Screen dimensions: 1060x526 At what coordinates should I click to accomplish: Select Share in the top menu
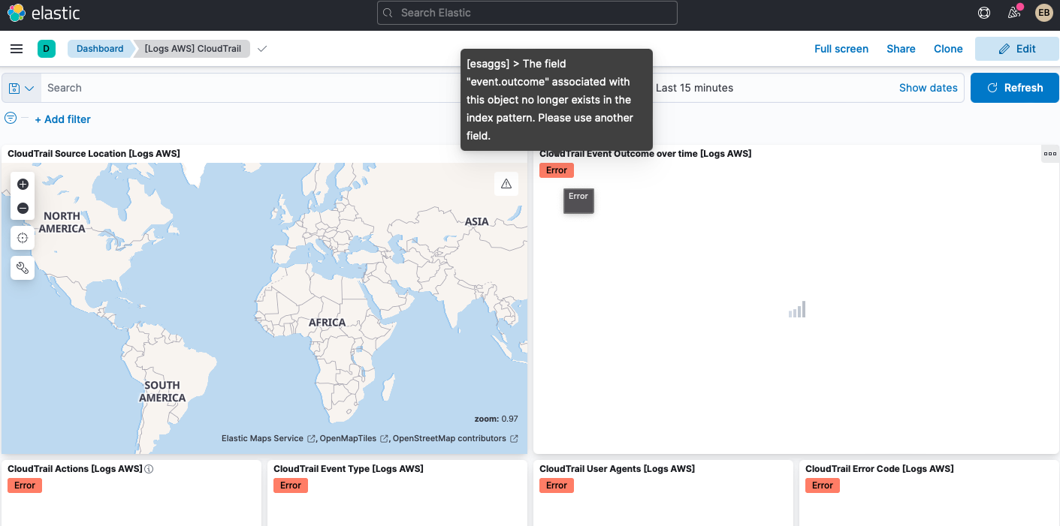(901, 49)
